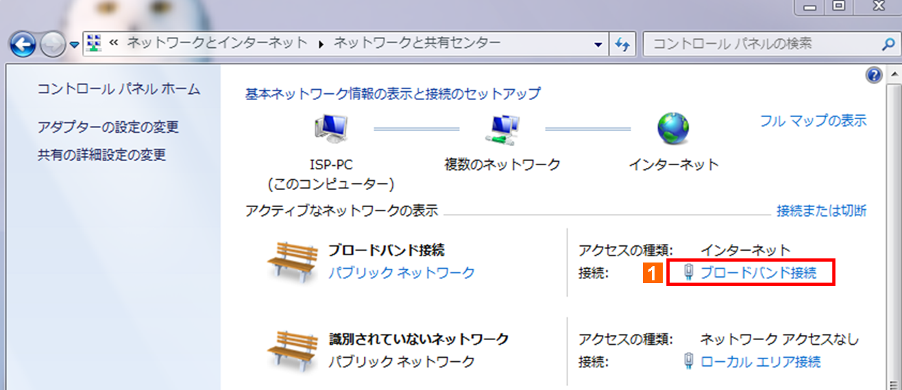Click the plug icon beside ローカル エリア接続
Screen dimensions: 902x390
690,361
